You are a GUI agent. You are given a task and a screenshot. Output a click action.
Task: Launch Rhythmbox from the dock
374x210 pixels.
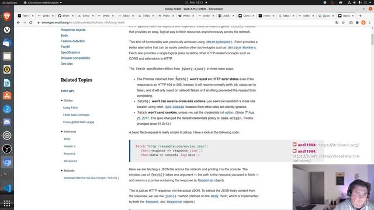point(7,69)
